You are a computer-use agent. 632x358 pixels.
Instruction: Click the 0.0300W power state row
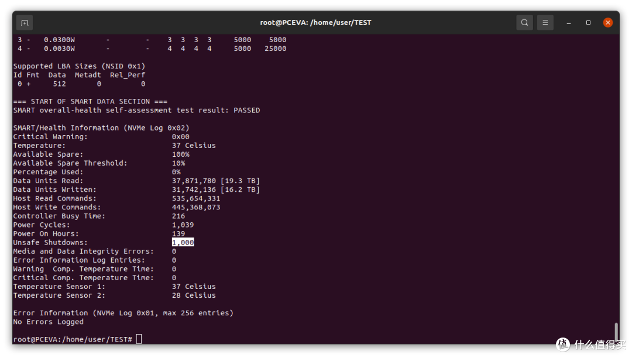point(152,40)
